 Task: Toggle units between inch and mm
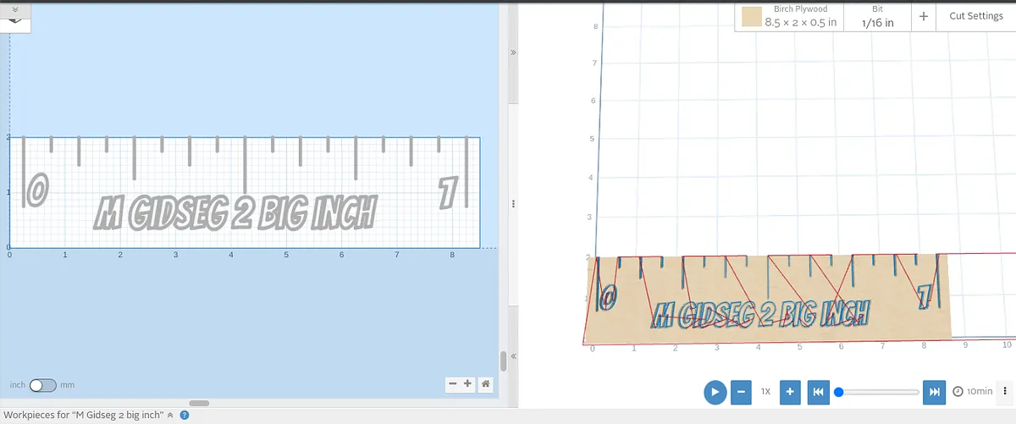coord(42,385)
